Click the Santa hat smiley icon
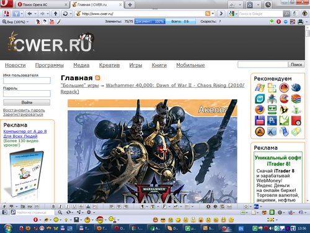Screen dimensions: 310x233 100,219
